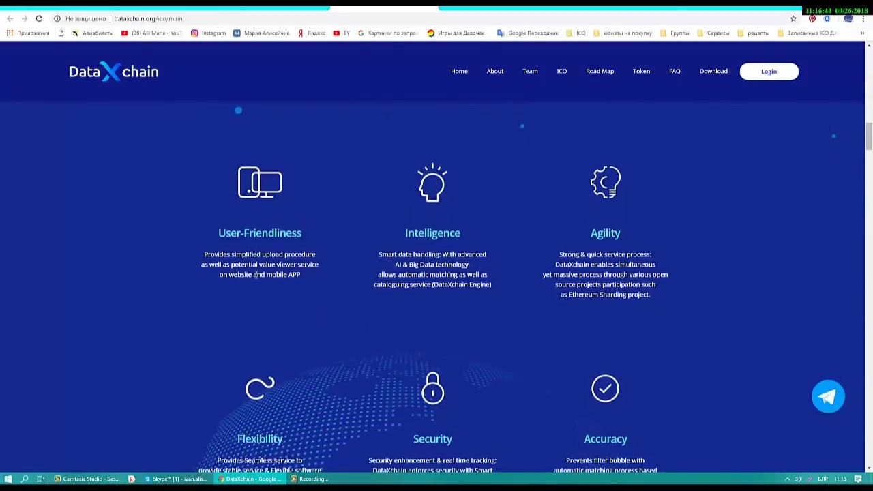The image size is (873, 491).
Task: Show more bookmarks overflow chevron
Action: (862, 33)
